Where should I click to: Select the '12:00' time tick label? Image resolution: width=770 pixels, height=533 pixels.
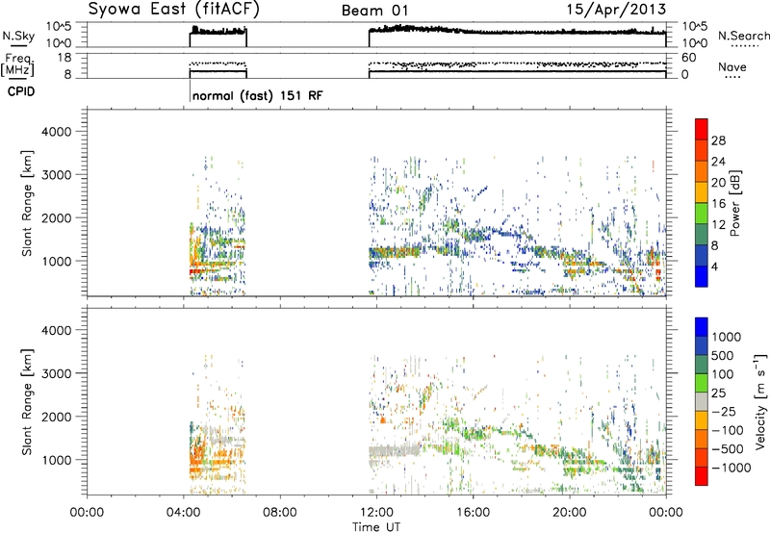(x=376, y=513)
